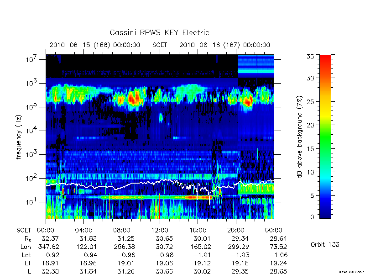Click the colorbar tick value 20
365x274 pixels.
point(310,125)
